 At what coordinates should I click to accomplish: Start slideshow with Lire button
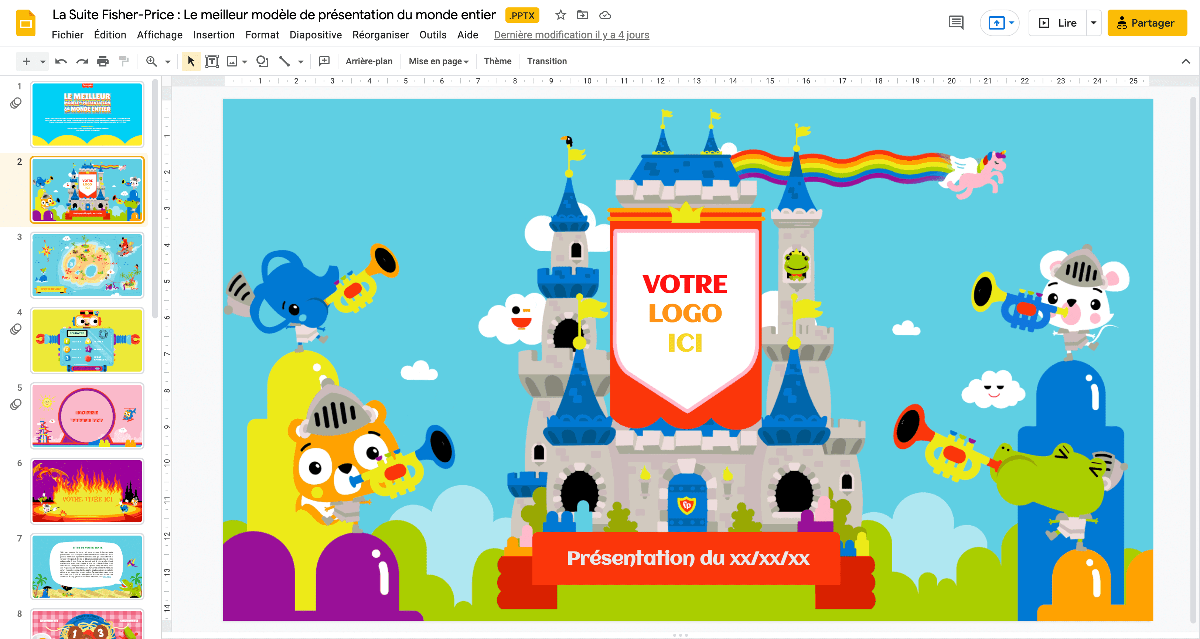pos(1058,23)
